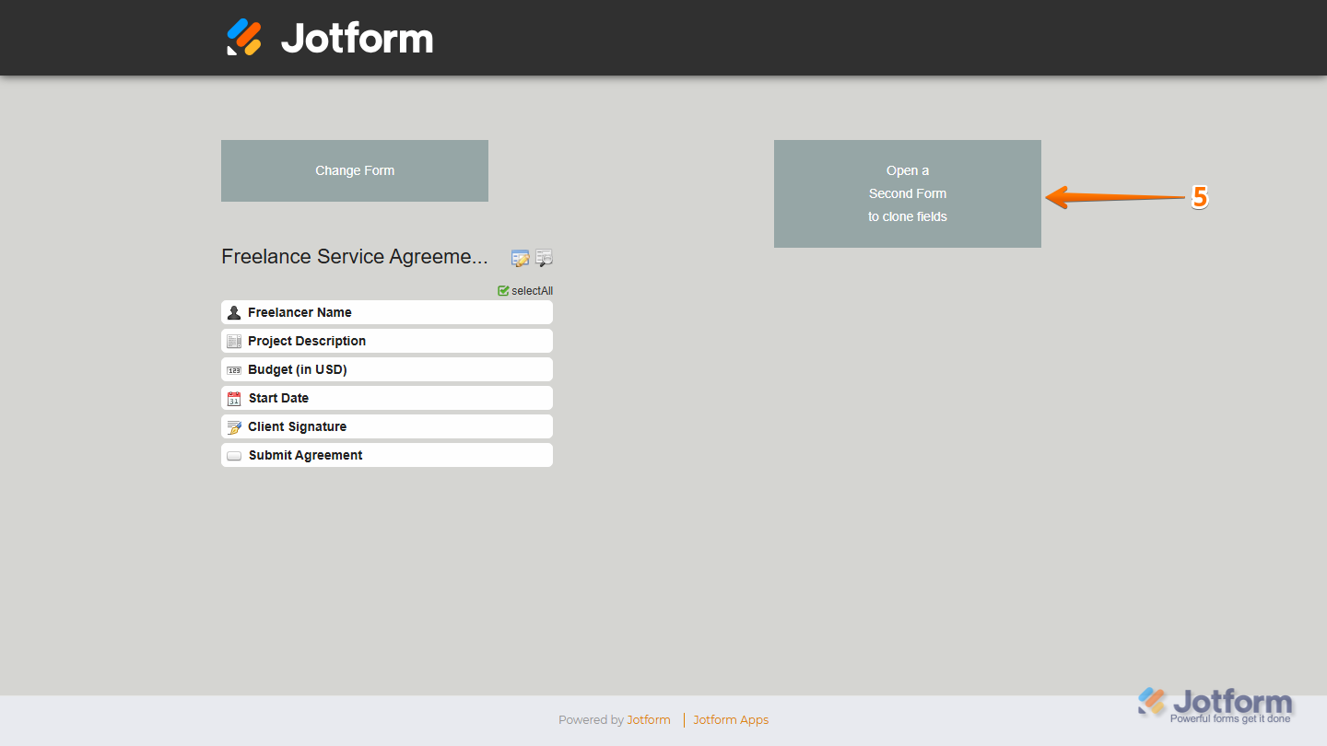Select the signature pen icon beside Client Signature

pyautogui.click(x=234, y=426)
